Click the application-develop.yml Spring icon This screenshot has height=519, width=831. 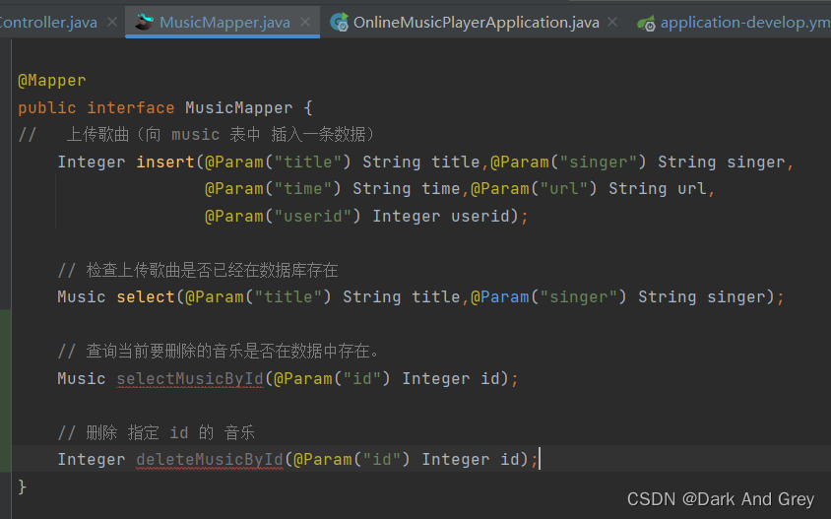646,23
